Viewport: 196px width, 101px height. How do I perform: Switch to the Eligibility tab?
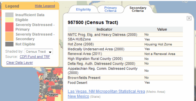tap(83, 10)
